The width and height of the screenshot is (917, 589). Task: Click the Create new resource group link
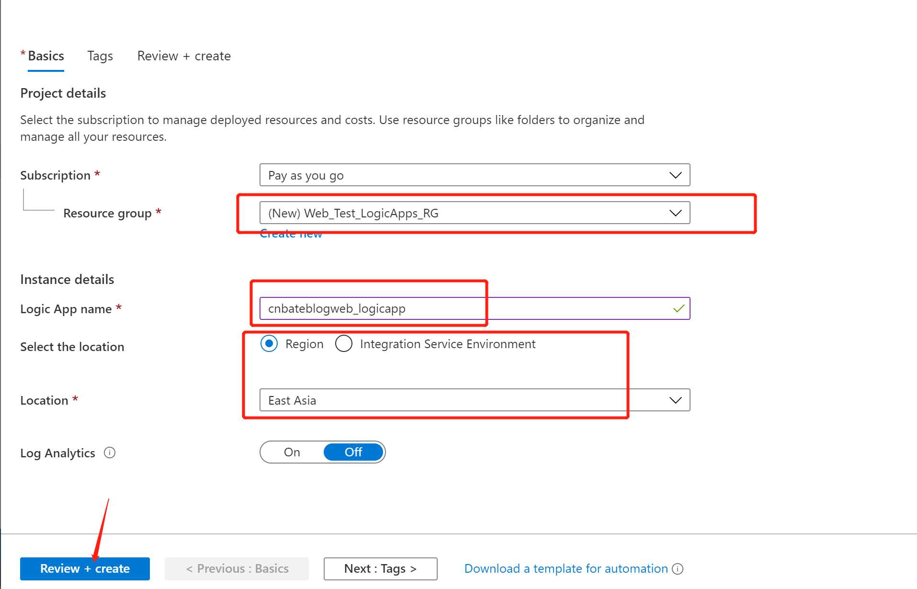pyautogui.click(x=291, y=234)
